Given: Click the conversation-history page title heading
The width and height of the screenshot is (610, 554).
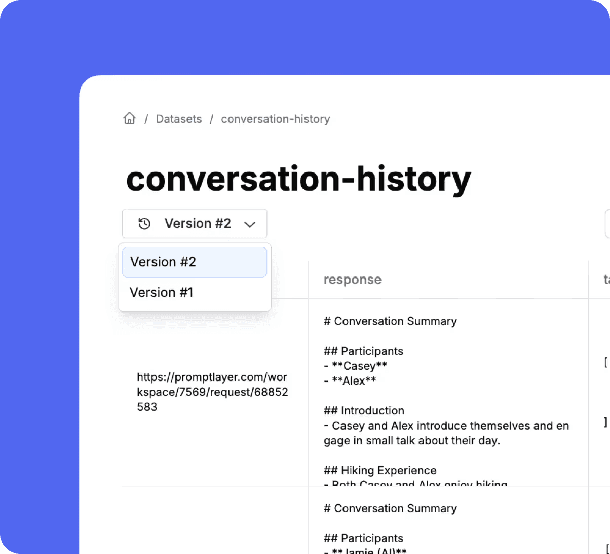Looking at the screenshot, I should point(298,179).
